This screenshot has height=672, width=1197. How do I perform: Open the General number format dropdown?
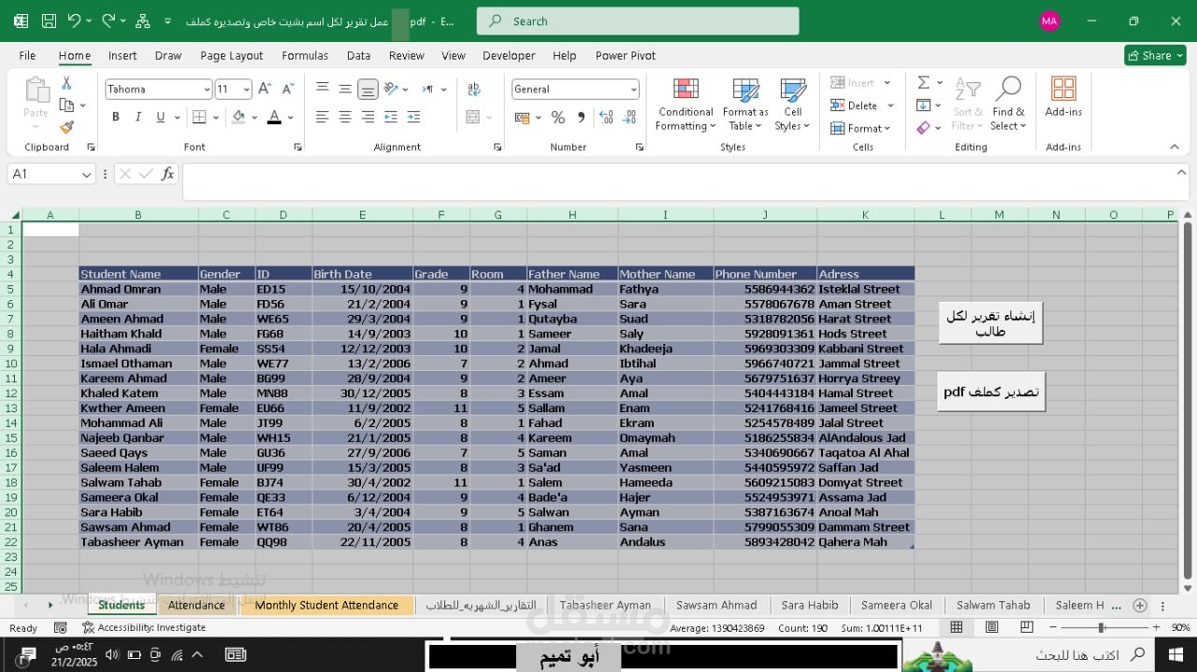pyautogui.click(x=633, y=90)
